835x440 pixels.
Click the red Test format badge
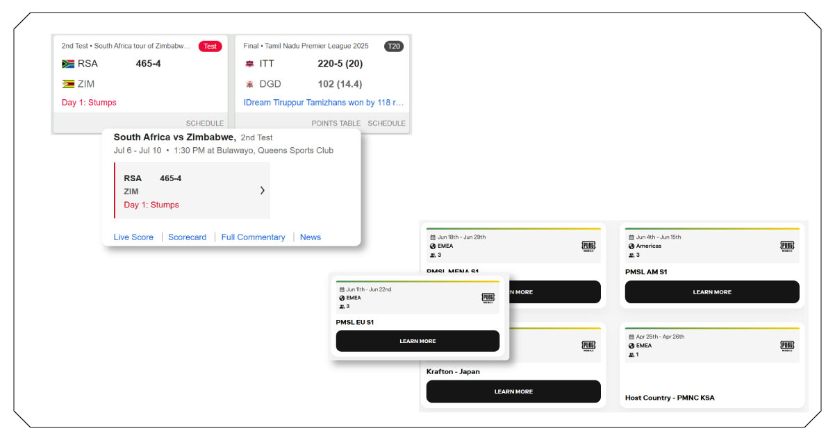tap(210, 46)
